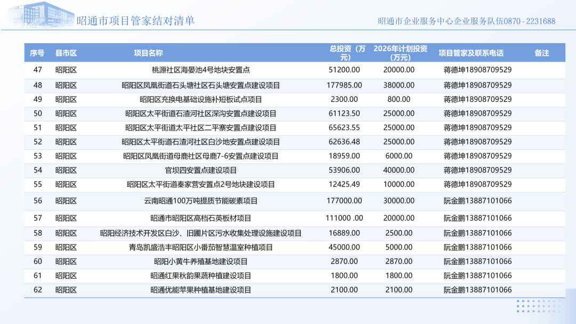This screenshot has width=576, height=324.
Task: Click the 备注 column header
Action: pyautogui.click(x=542, y=53)
